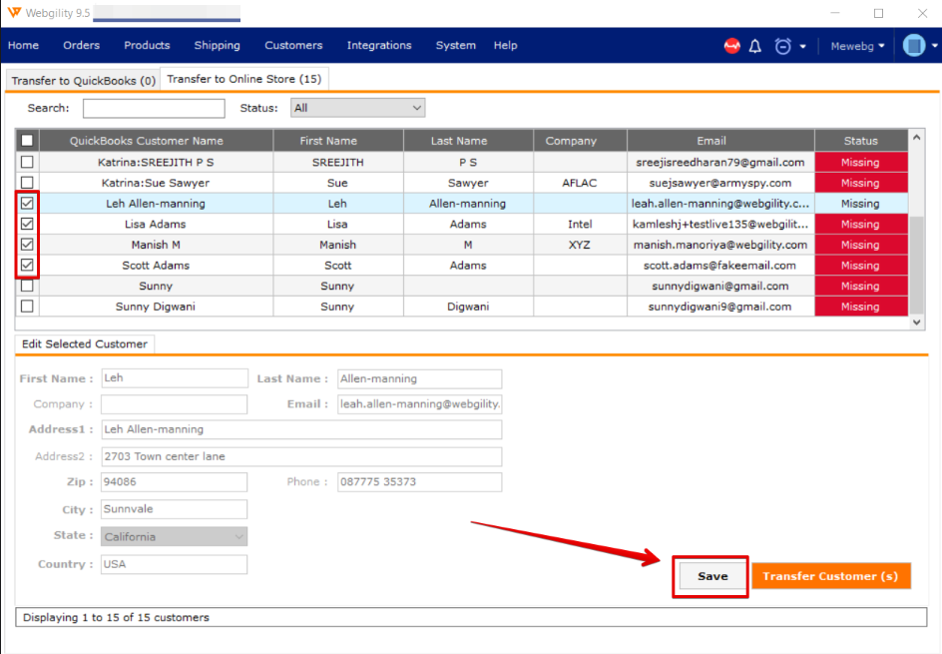Image resolution: width=942 pixels, height=654 pixels.
Task: Uncheck the Manish M row checkbox
Action: 27,245
